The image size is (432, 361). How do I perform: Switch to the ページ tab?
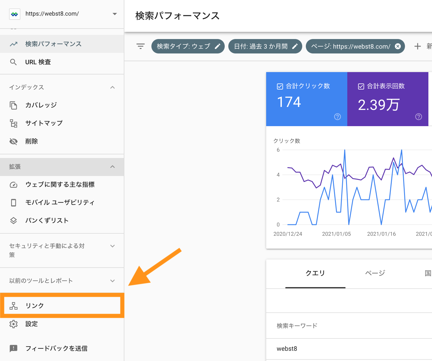pyautogui.click(x=375, y=273)
